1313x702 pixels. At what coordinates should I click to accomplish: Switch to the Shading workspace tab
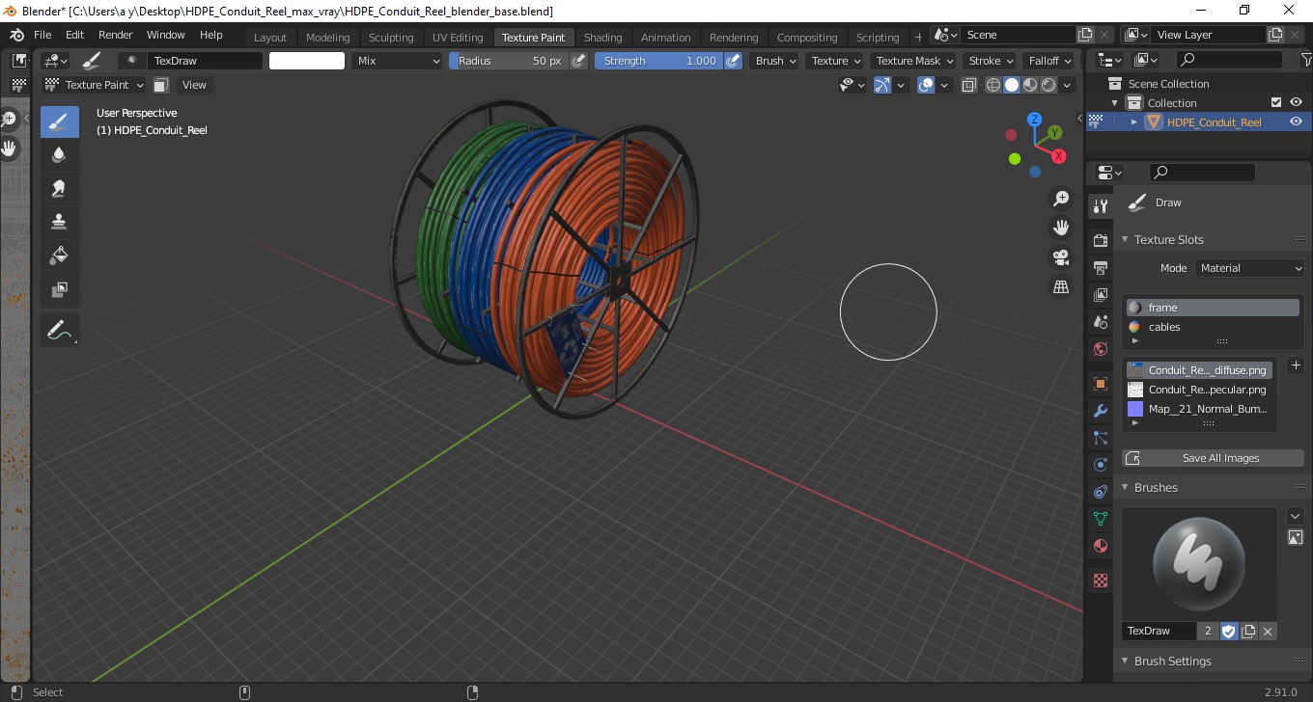coord(602,38)
